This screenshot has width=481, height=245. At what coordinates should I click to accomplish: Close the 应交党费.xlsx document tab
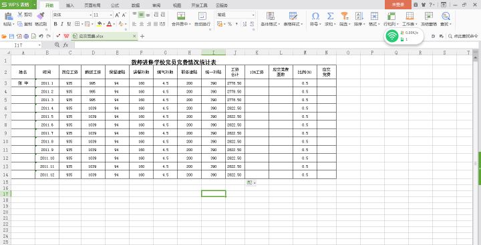point(134,36)
